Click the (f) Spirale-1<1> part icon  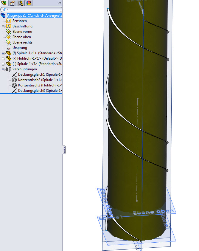[8, 53]
